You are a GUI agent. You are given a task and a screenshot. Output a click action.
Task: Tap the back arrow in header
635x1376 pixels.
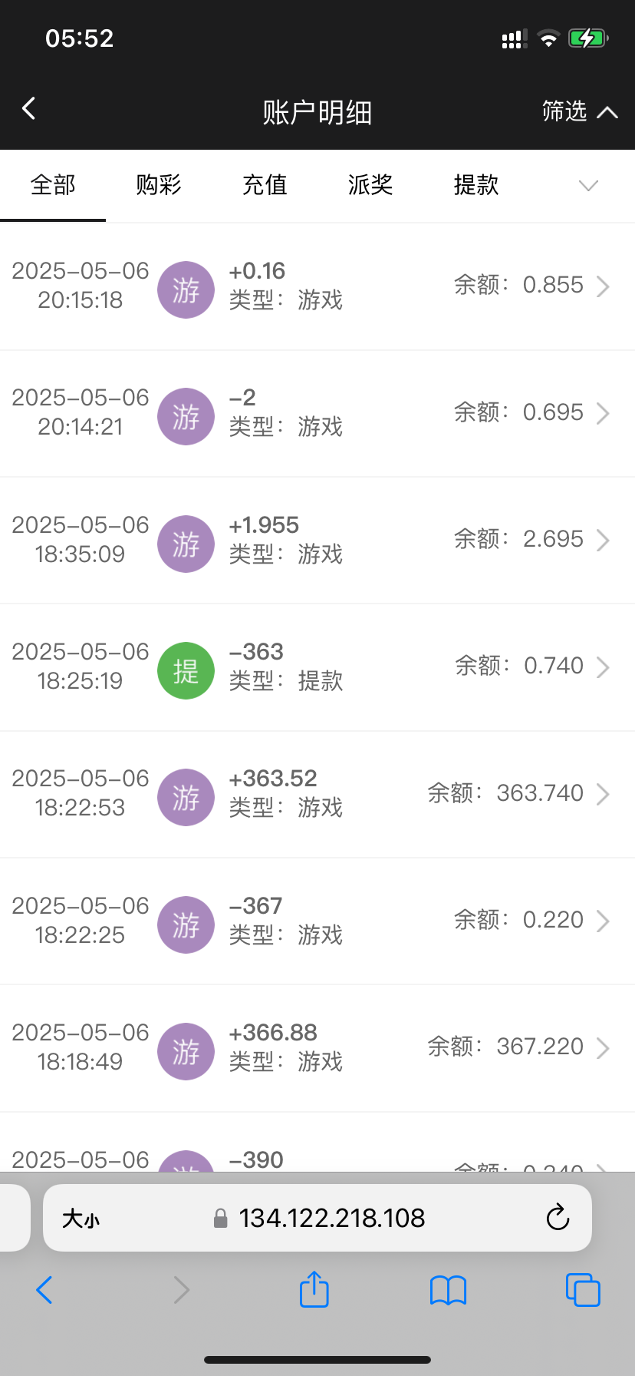point(29,109)
